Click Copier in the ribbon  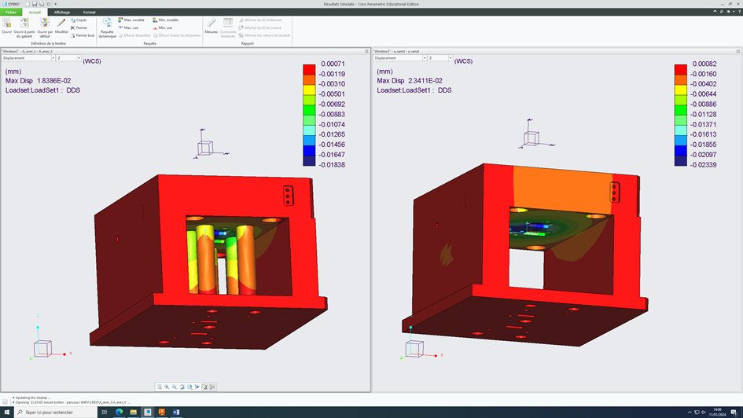(79, 20)
